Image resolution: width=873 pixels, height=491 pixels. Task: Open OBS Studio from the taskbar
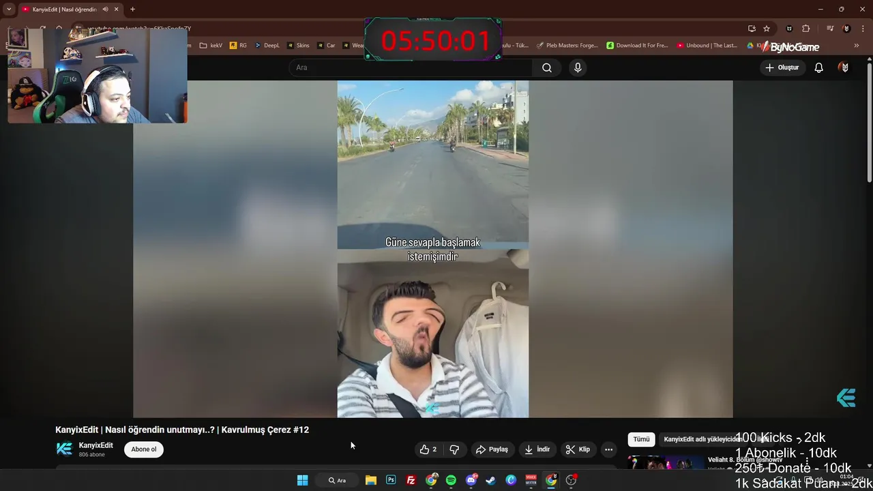(x=571, y=480)
